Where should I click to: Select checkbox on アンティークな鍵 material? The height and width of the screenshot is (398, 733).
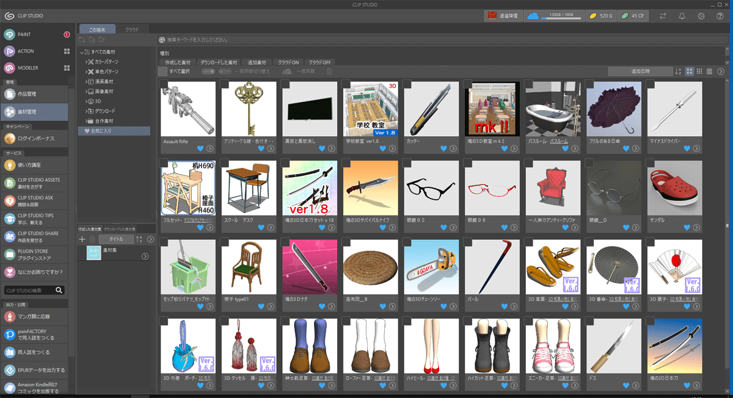pyautogui.click(x=225, y=85)
